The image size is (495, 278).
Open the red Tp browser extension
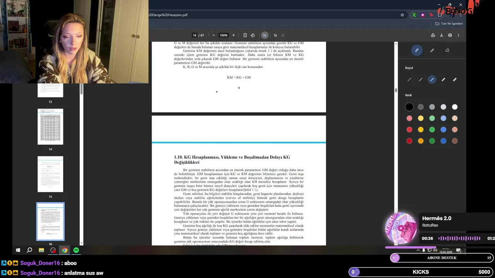click(x=431, y=15)
